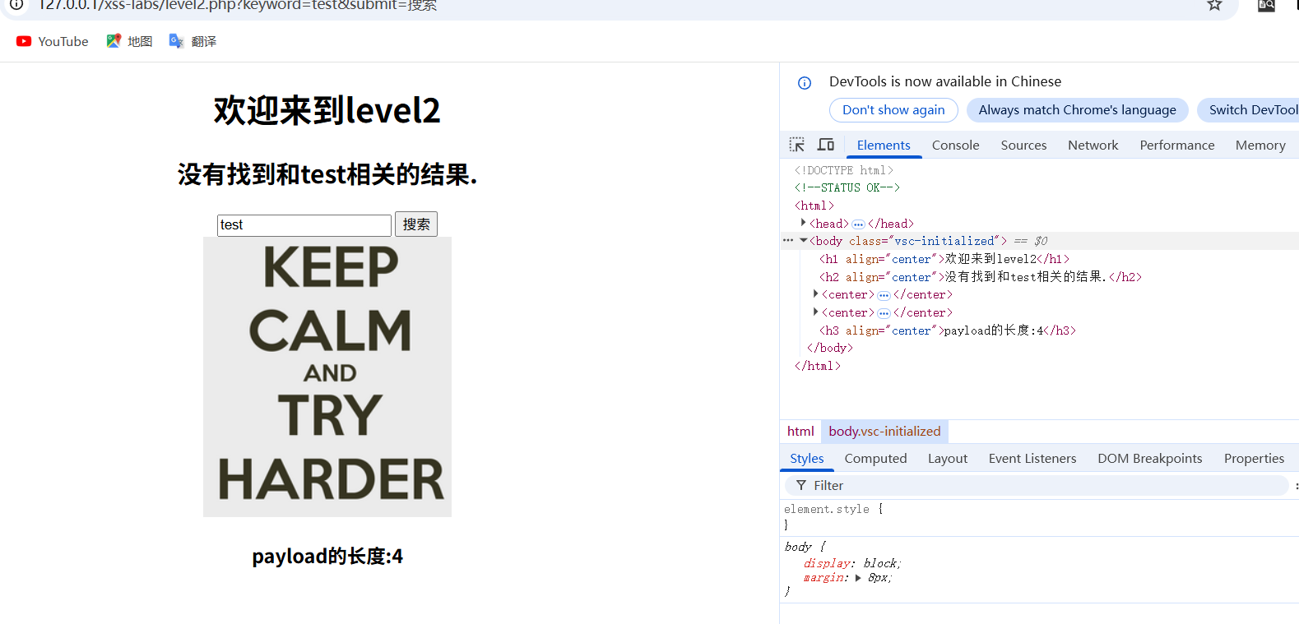Expand the head node in DOM tree
This screenshot has width=1299, height=624.
[x=804, y=223]
